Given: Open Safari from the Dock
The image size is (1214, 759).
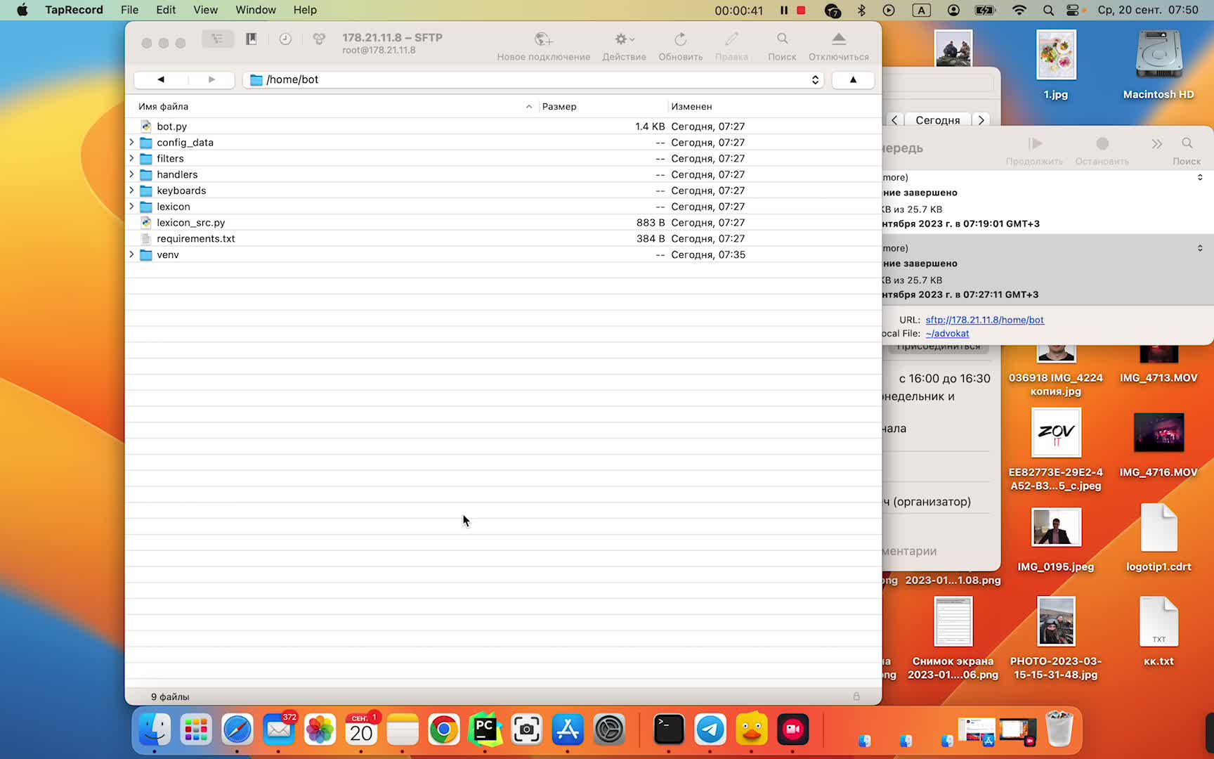Looking at the screenshot, I should point(237,729).
